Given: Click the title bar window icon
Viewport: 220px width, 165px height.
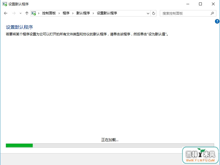Looking at the screenshot, I should (5, 4).
